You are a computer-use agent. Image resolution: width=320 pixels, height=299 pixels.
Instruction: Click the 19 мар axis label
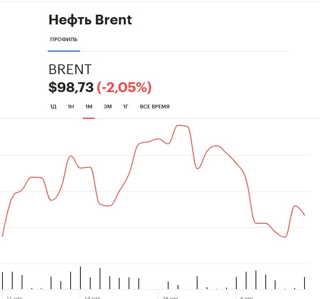click(x=92, y=297)
